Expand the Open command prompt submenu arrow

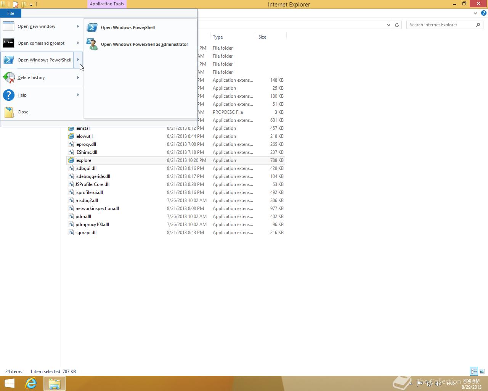78,43
